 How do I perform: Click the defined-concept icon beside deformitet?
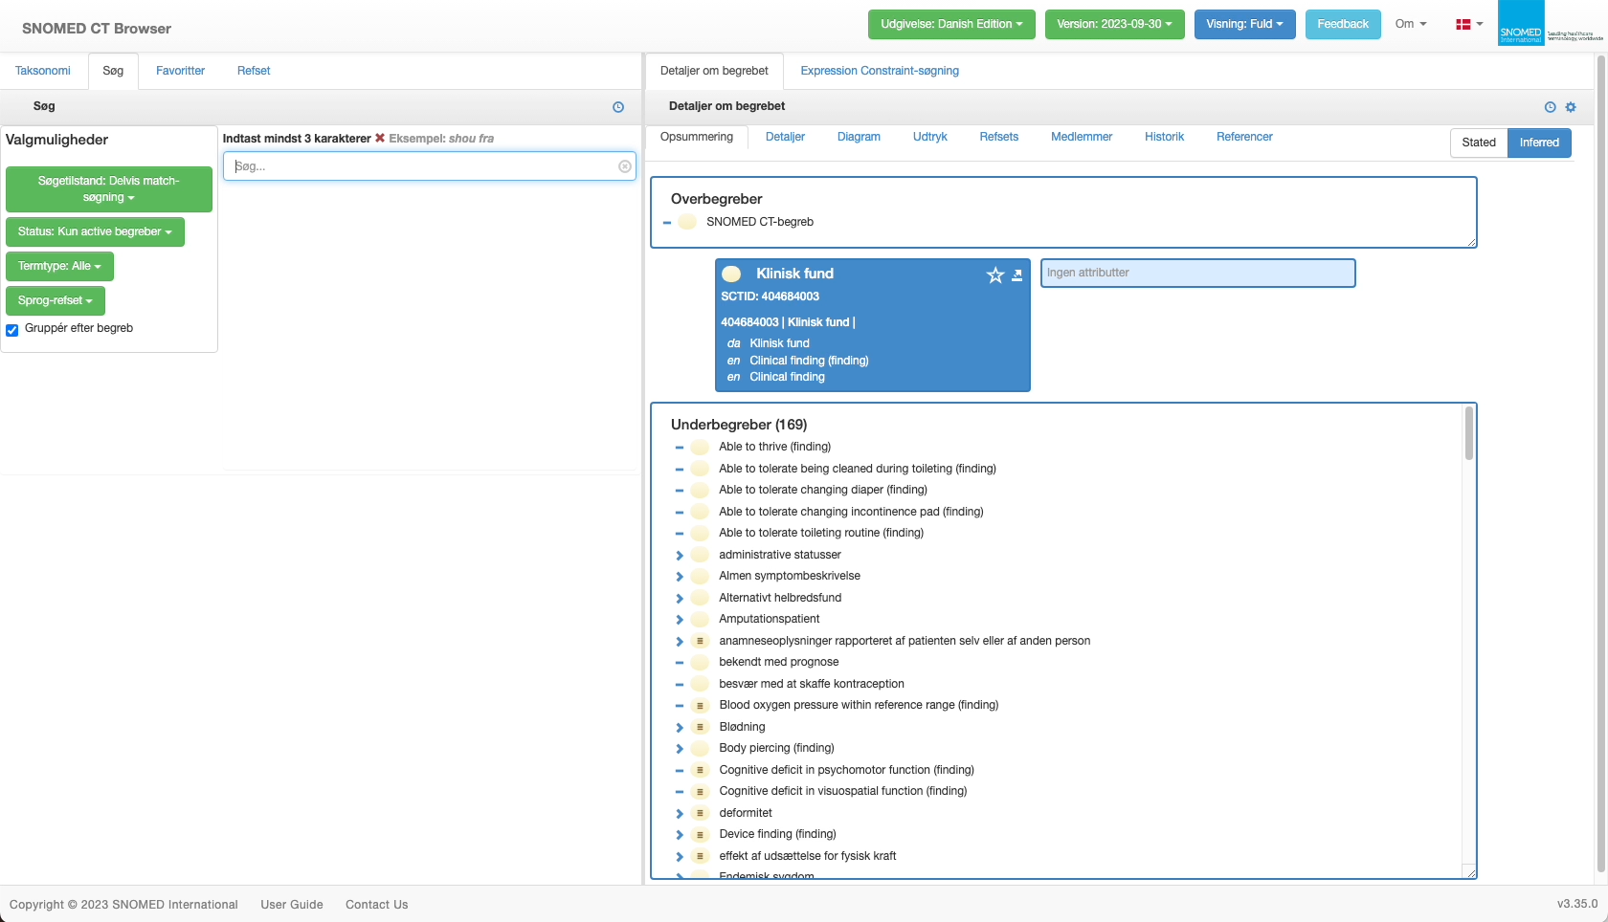[700, 813]
